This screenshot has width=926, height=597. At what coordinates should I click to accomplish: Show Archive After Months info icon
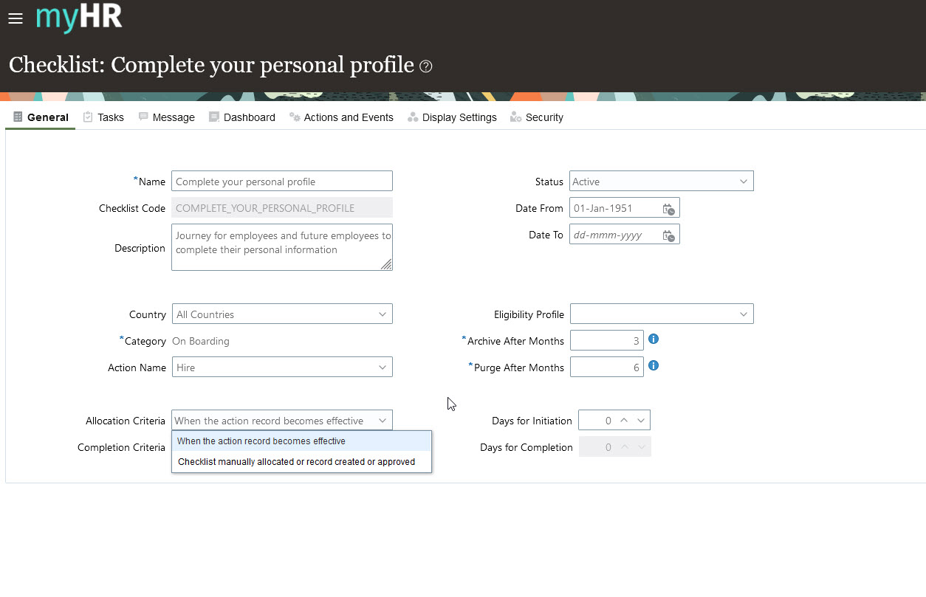(653, 339)
